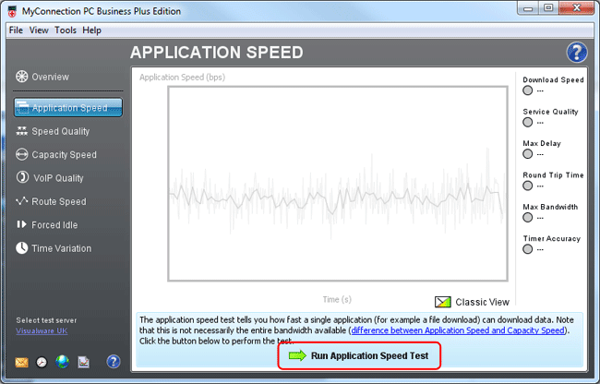Click the Max Delay status indicator

pyautogui.click(x=528, y=154)
